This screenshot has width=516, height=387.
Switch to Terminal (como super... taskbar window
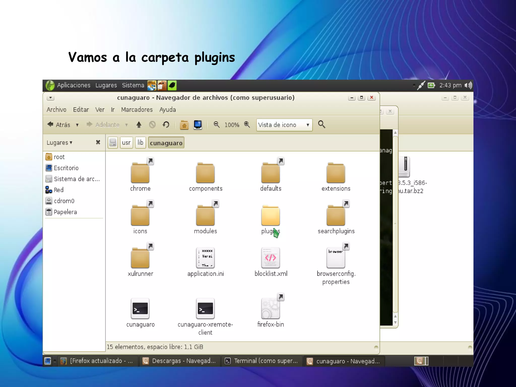(x=262, y=361)
